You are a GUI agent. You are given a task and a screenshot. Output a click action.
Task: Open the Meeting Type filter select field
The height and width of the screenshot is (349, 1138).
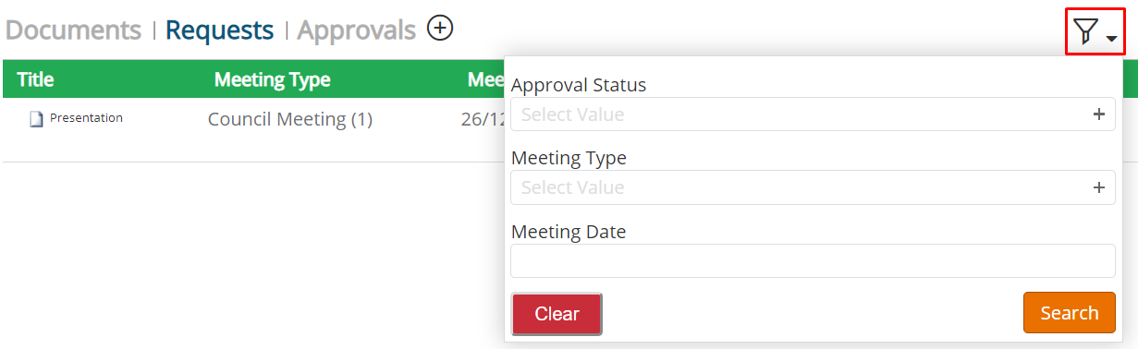click(x=813, y=187)
